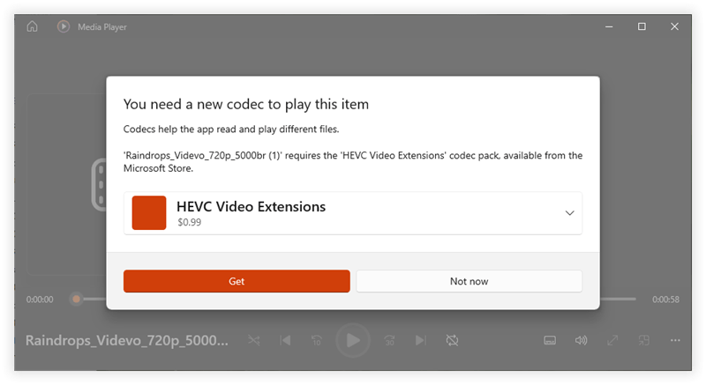Dismiss dialog with Not now

469,281
